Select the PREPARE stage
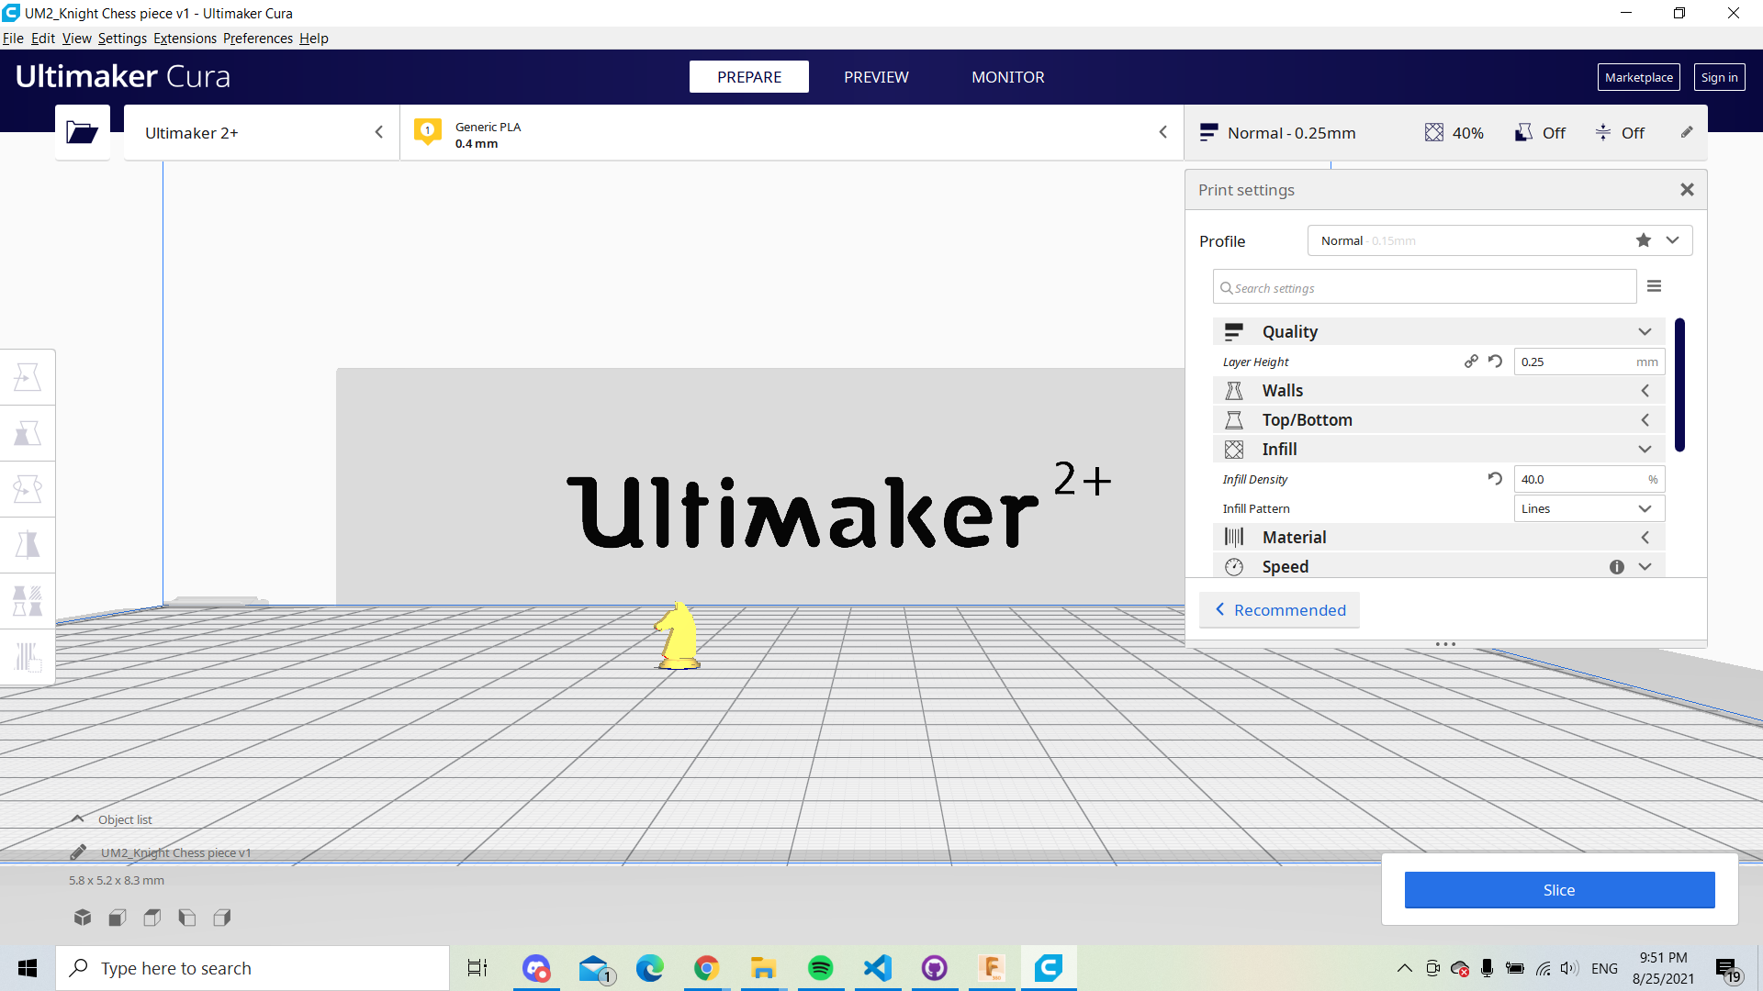The width and height of the screenshot is (1763, 991). [x=749, y=77]
